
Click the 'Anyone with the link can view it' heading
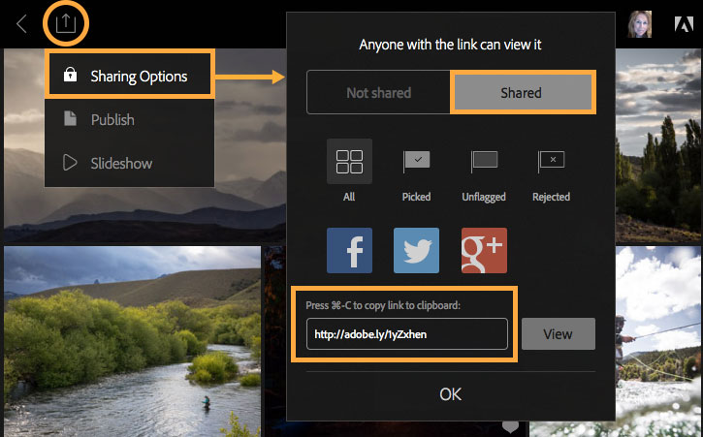pos(450,45)
